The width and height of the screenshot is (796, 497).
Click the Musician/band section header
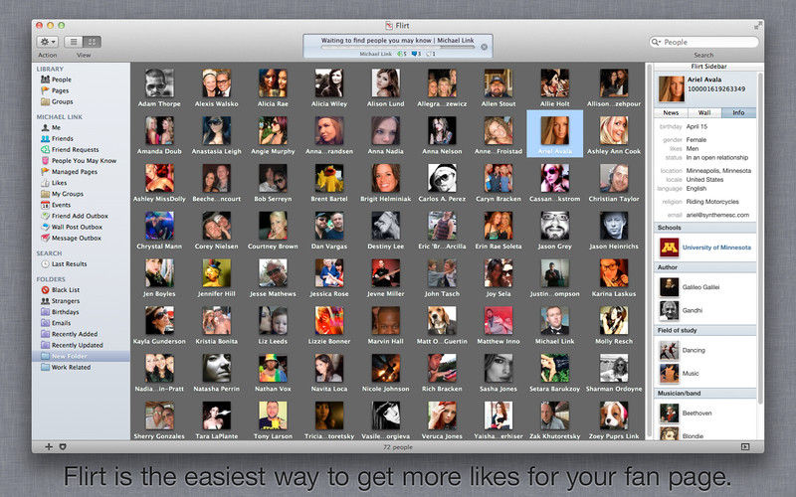coord(704,393)
